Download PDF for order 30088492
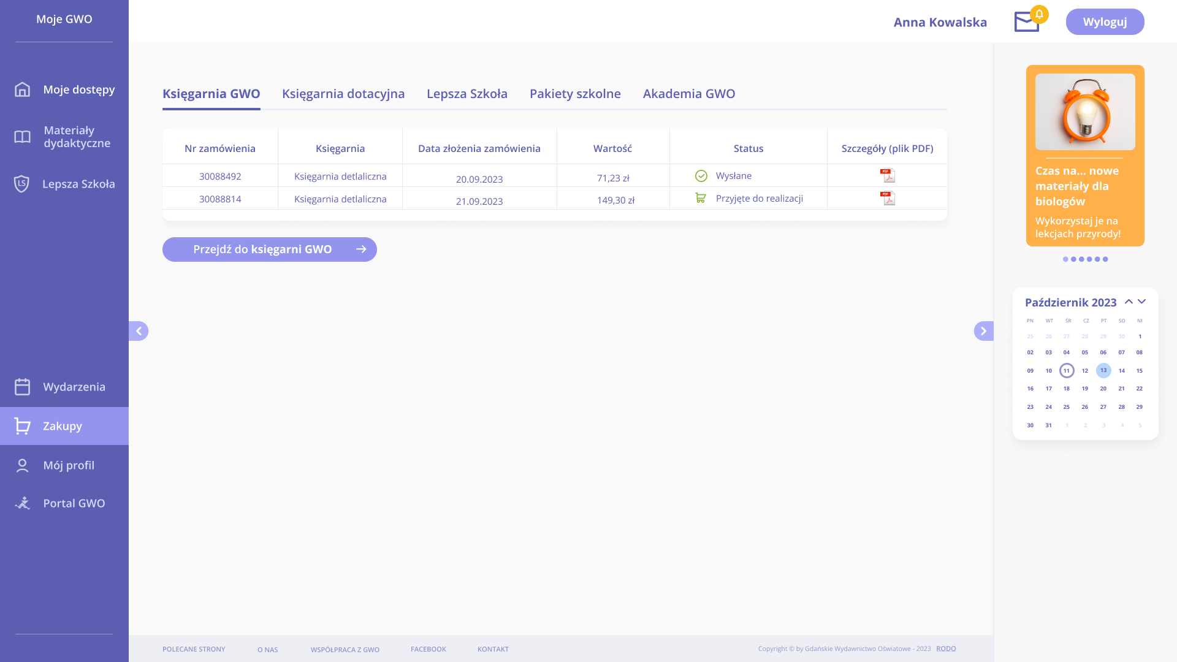This screenshot has width=1177, height=662. pos(888,176)
